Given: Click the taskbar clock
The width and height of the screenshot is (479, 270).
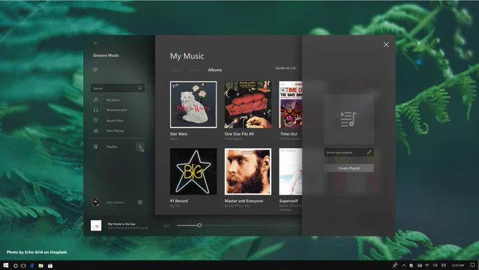Looking at the screenshot, I should point(458,265).
